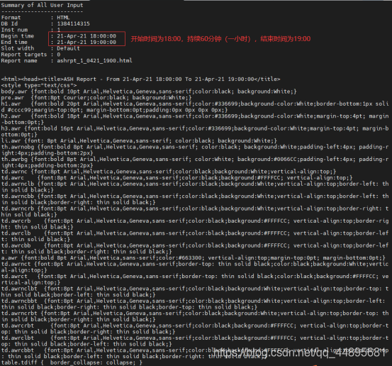This screenshot has width=392, height=366.
Task: Click the h1.awr CSS rule line
Action: pos(195,107)
